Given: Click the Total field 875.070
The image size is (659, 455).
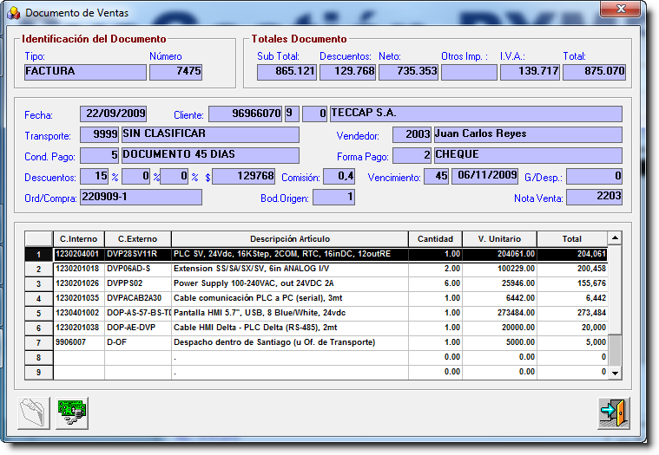Looking at the screenshot, I should click(x=594, y=72).
